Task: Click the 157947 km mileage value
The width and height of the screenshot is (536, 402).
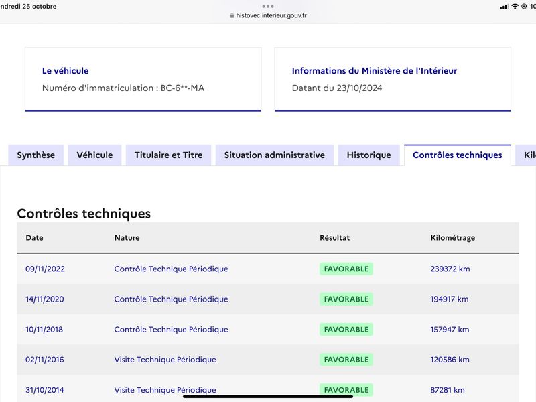Action: 450,330
